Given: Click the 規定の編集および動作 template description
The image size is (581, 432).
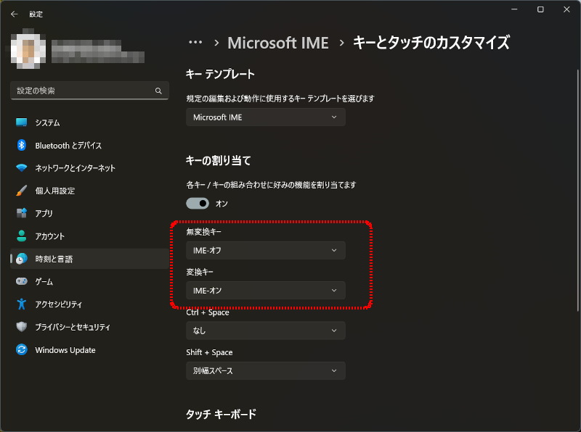Looking at the screenshot, I should pos(280,99).
